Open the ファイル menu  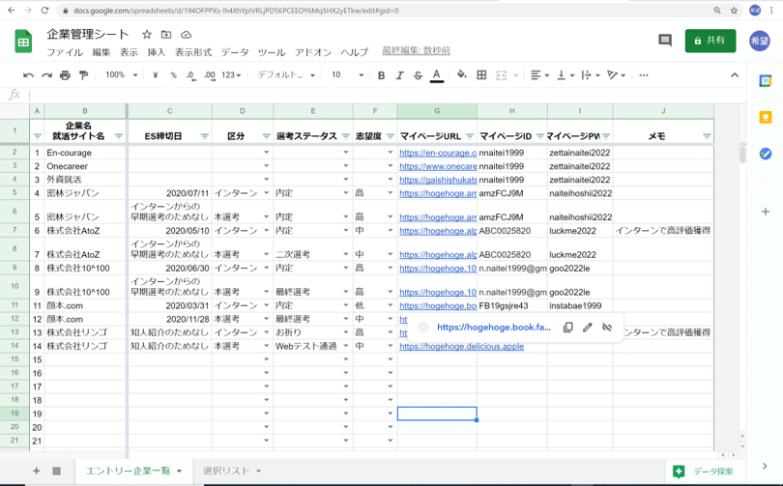click(x=65, y=52)
